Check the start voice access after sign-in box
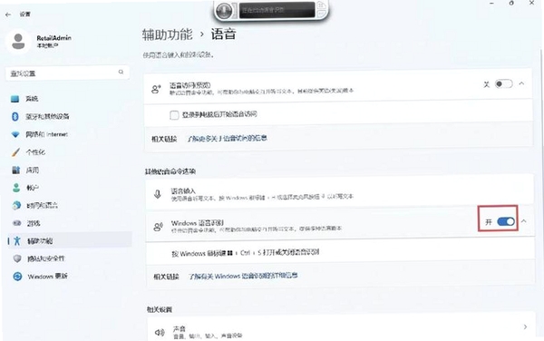The width and height of the screenshot is (544, 341). pos(174,115)
